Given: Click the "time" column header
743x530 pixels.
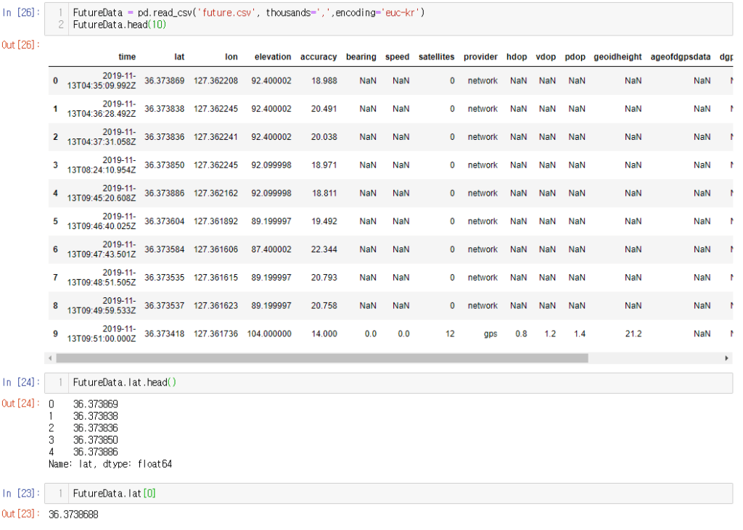Looking at the screenshot, I should coord(127,57).
